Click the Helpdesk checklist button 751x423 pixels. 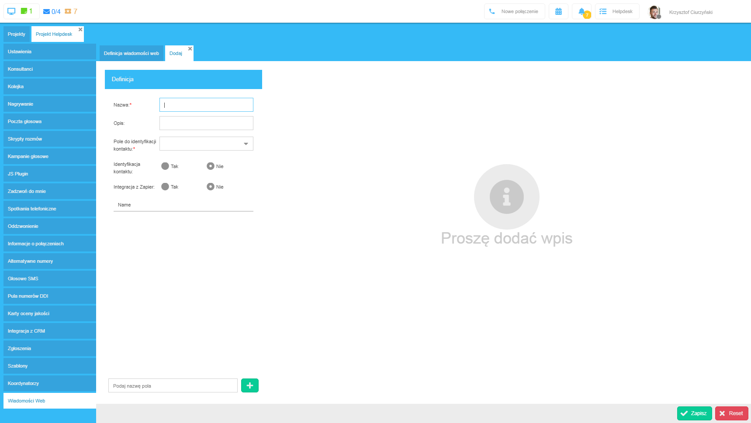click(x=617, y=11)
